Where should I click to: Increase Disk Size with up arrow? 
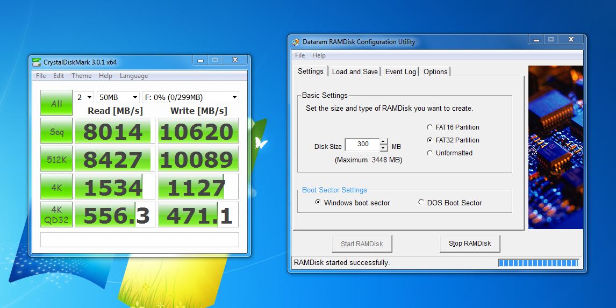tap(384, 141)
